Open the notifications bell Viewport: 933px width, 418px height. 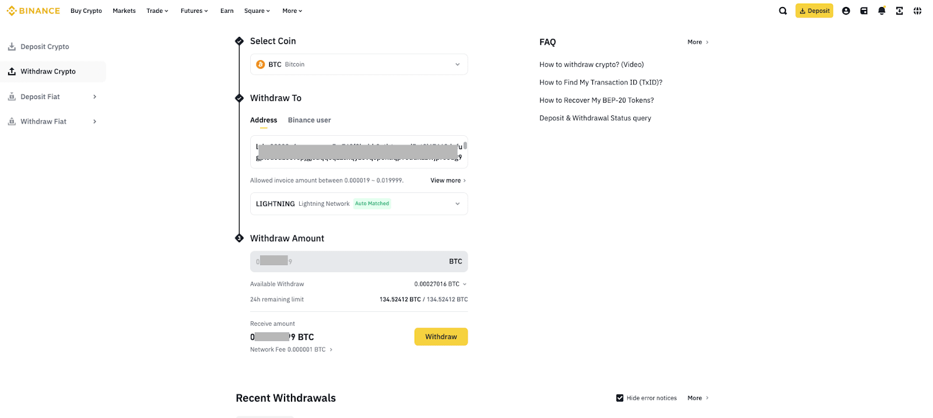882,10
